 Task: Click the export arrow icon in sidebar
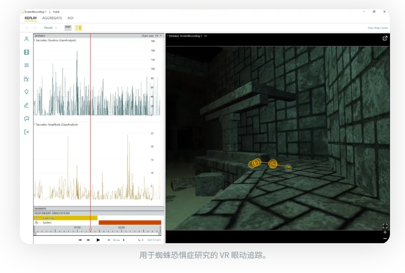27,132
